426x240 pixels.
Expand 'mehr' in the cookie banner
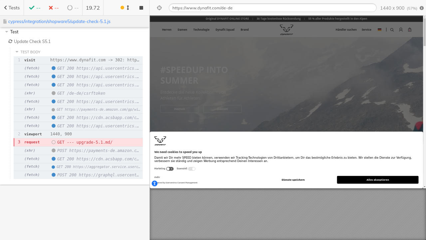coord(157,177)
